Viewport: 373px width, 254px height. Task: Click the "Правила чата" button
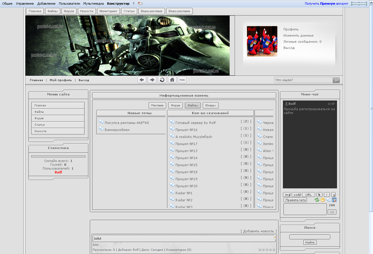pyautogui.click(x=295, y=200)
